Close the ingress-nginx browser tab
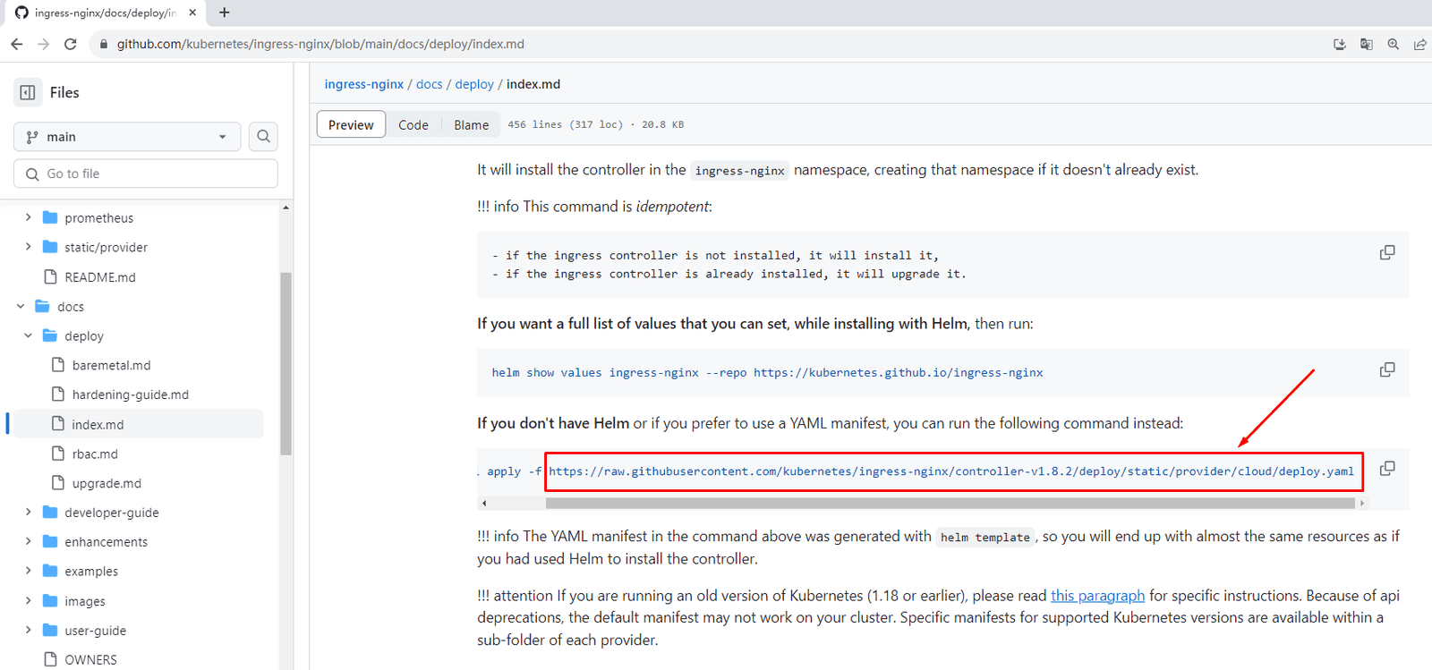 pos(192,13)
